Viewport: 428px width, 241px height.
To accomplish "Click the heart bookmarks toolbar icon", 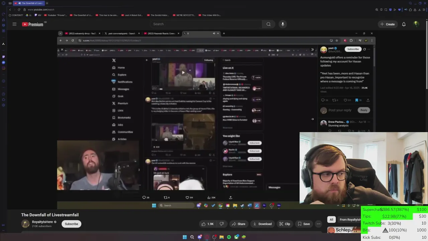I will pyautogui.click(x=399, y=10).
